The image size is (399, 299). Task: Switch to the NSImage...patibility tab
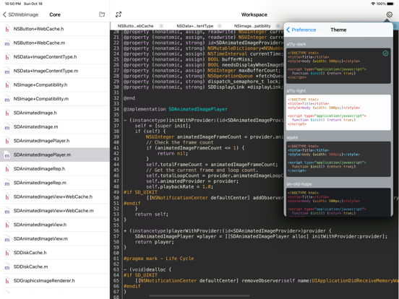point(252,26)
